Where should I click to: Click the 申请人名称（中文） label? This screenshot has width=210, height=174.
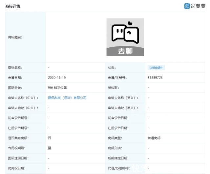coord(23,98)
